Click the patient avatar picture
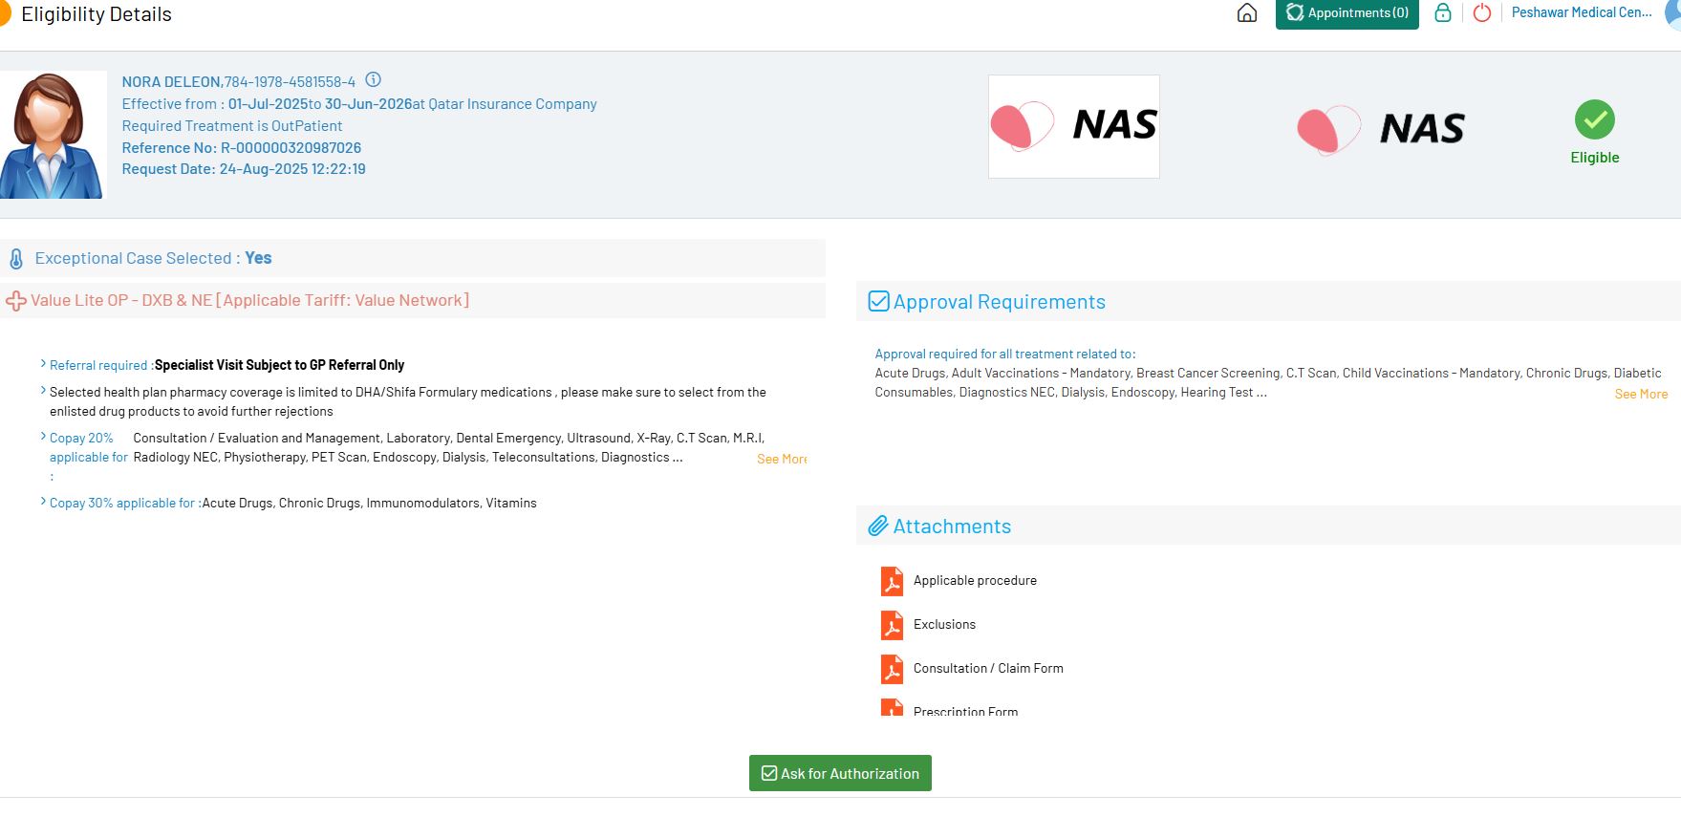1681x817 pixels. point(53,135)
